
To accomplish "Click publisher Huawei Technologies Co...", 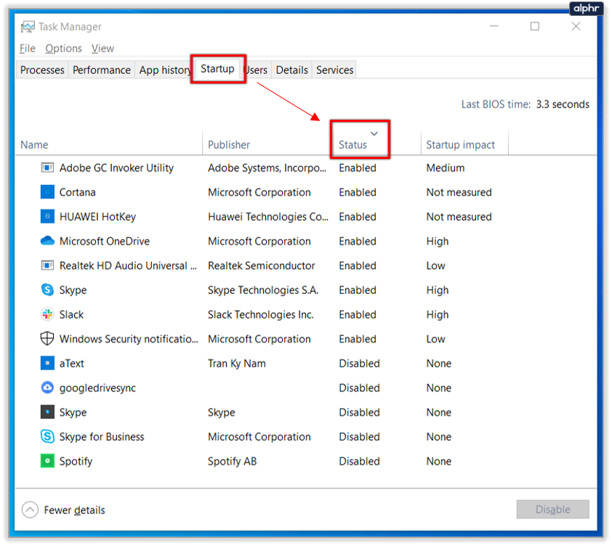I will (268, 216).
